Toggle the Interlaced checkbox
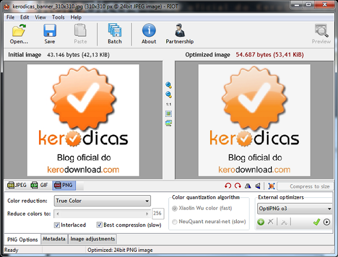The width and height of the screenshot is (338, 257). 57,225
